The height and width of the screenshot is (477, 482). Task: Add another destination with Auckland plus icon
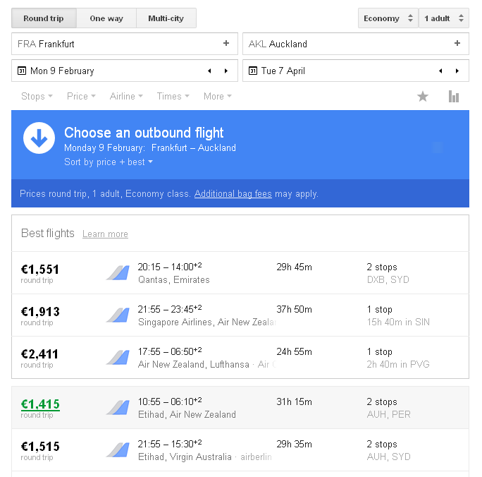[457, 44]
